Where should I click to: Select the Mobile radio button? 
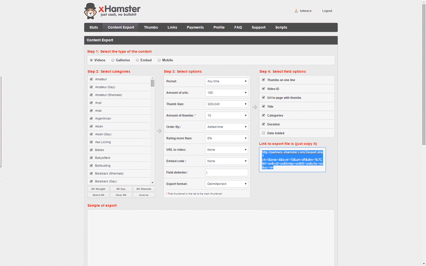159,60
